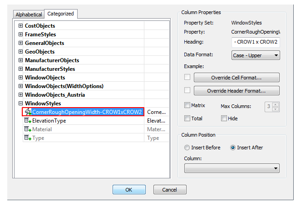This screenshot has height=207, width=301.
Task: Click the ElevationType property icon
Action: click(x=28, y=121)
